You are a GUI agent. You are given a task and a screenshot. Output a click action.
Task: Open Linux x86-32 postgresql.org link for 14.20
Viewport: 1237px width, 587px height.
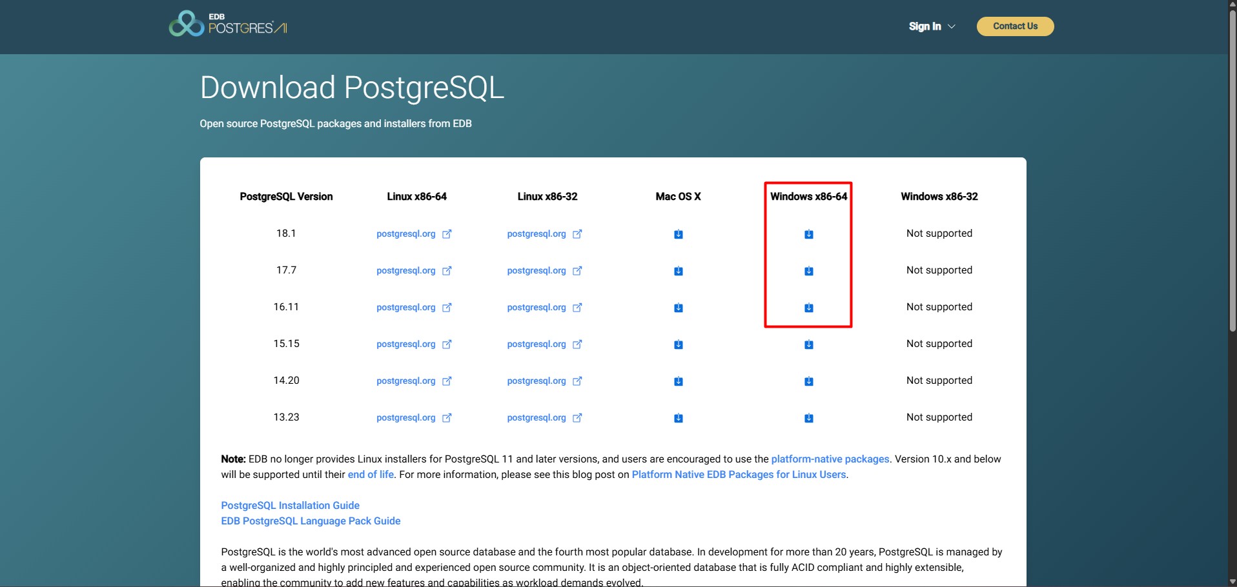[x=544, y=381]
